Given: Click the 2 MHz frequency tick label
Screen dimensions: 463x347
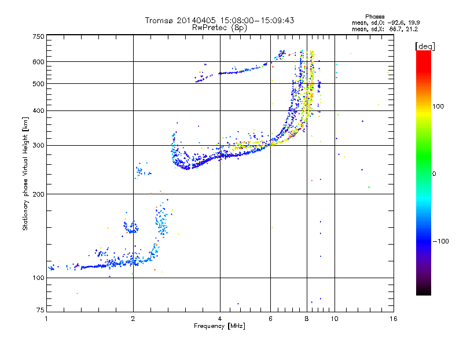Looking at the screenshot, I should point(133,319).
